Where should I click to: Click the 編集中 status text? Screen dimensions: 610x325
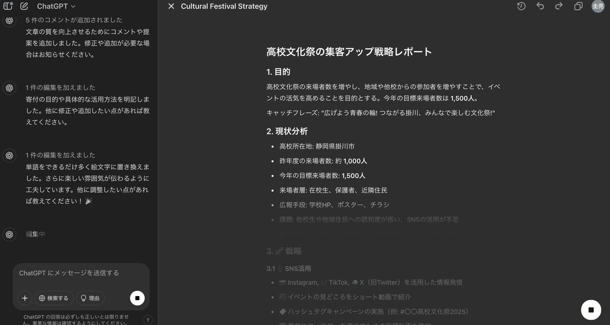tap(36, 235)
